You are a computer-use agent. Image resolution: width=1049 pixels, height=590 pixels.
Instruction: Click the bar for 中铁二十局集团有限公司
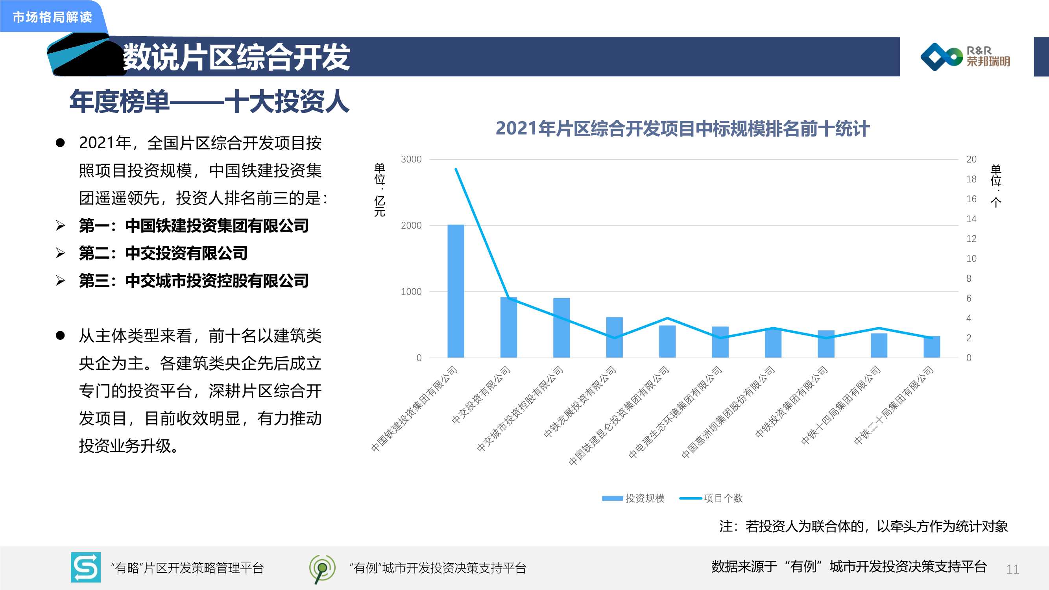[x=932, y=347]
